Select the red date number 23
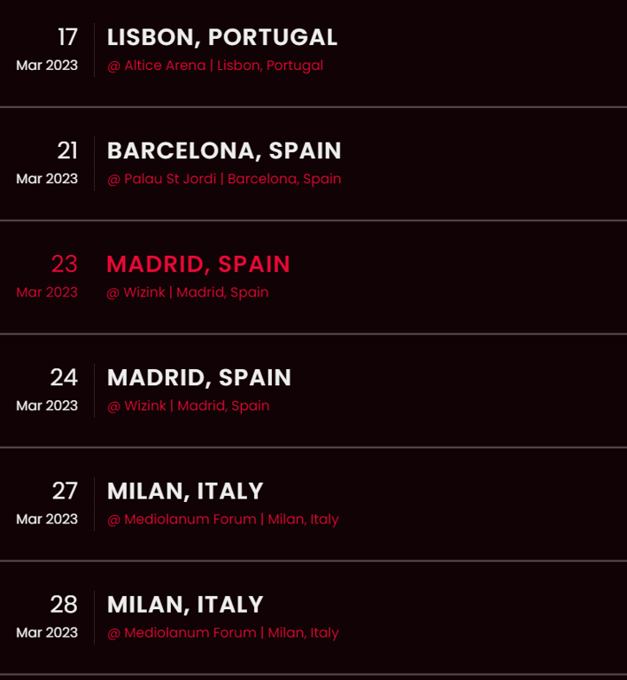627x680 pixels. click(64, 264)
